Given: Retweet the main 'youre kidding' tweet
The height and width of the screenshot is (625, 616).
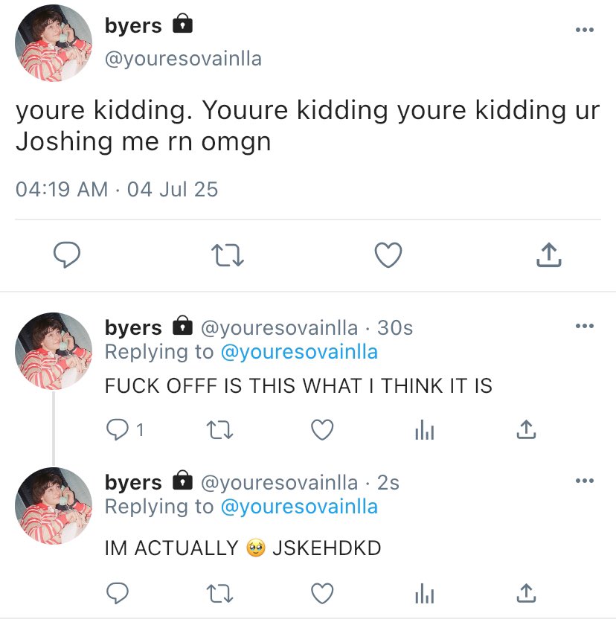Looking at the screenshot, I should pyautogui.click(x=228, y=256).
